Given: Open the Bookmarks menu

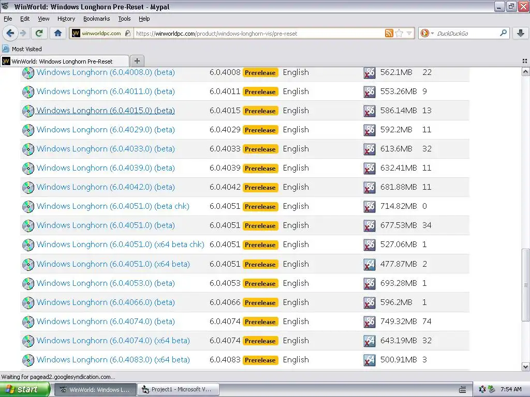Looking at the screenshot, I should pos(96,19).
